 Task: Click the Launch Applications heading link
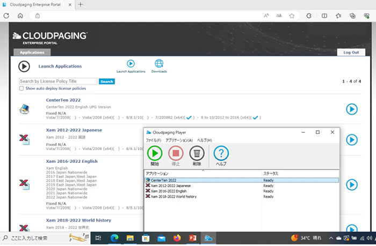pyautogui.click(x=60, y=66)
